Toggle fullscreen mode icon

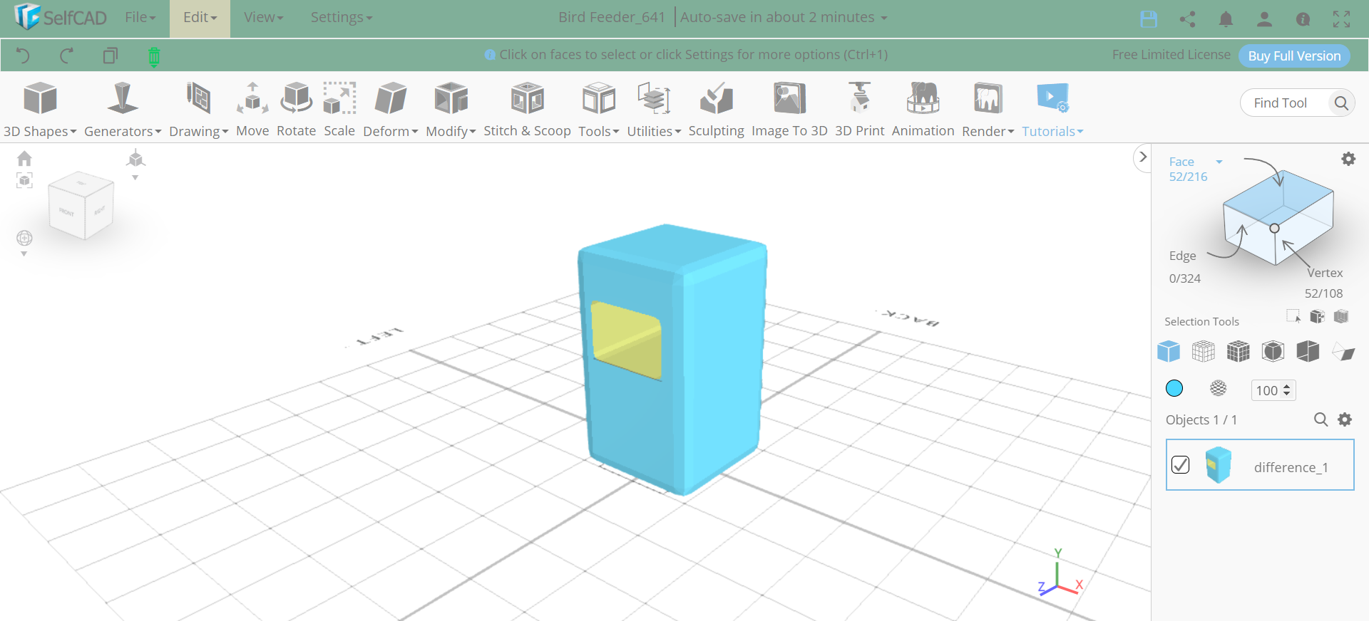click(1341, 19)
